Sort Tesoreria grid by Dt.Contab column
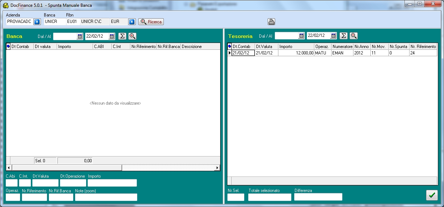The height and width of the screenshot is (207, 444). (243, 47)
